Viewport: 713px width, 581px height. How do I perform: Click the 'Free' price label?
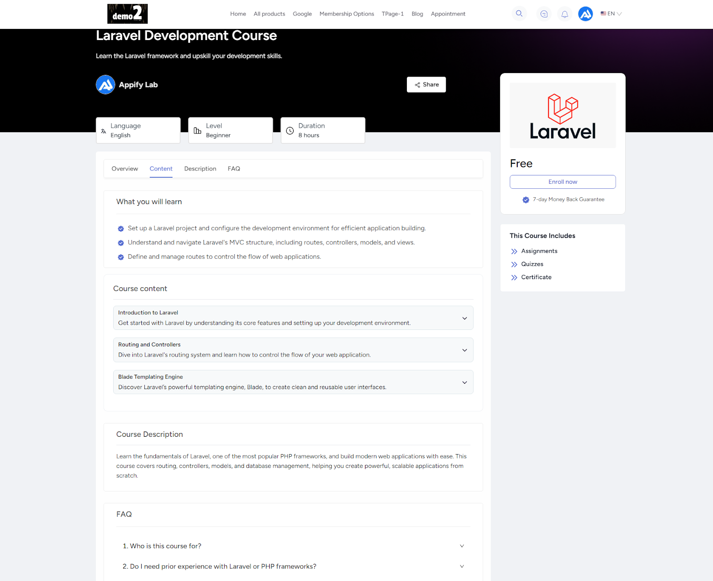pos(521,163)
